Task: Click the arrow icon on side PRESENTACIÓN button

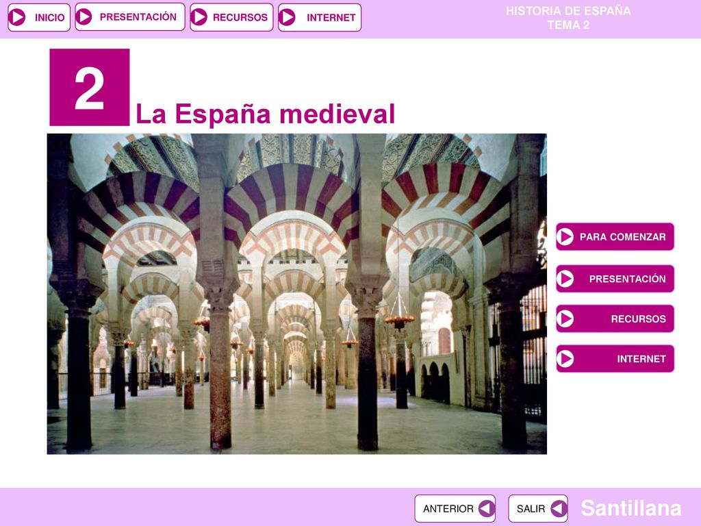Action: [565, 279]
